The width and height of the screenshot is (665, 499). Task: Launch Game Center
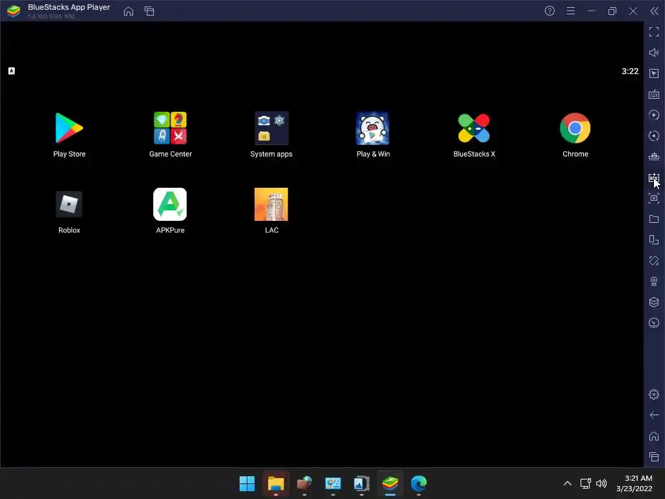(170, 128)
